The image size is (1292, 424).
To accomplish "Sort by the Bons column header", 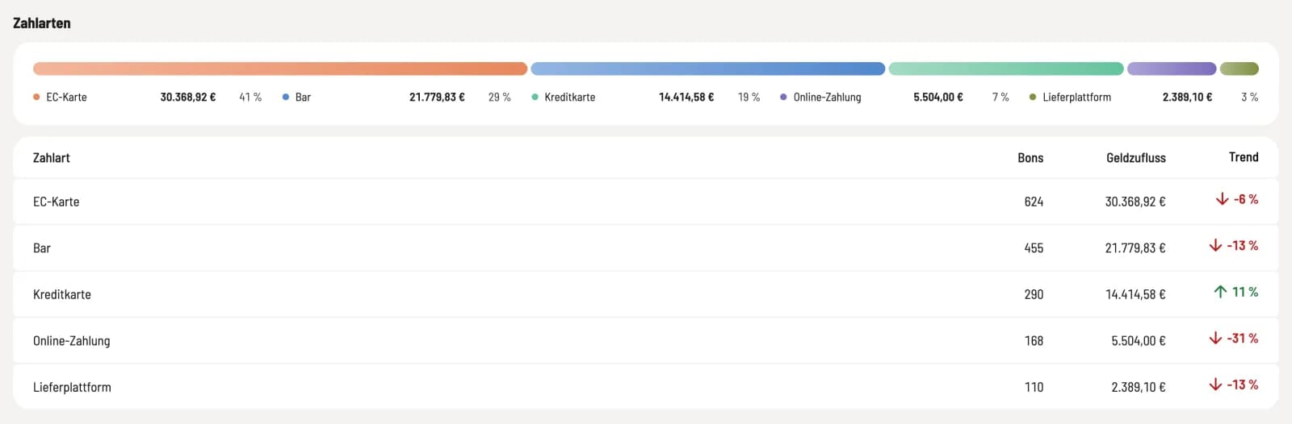I will click(x=1030, y=158).
